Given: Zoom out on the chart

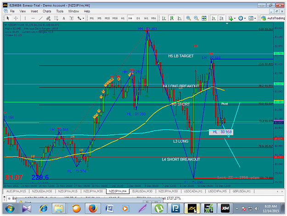Looking at the screenshot, I should 196,18.
